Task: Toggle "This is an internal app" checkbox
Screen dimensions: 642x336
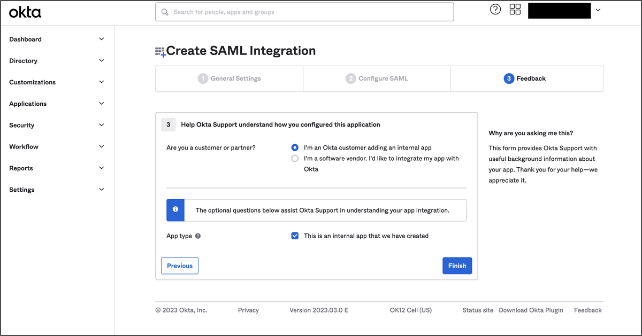Action: coord(295,236)
